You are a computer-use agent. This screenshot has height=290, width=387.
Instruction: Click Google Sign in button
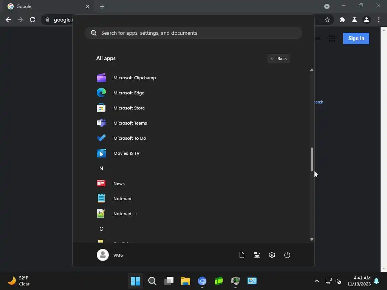point(356,38)
